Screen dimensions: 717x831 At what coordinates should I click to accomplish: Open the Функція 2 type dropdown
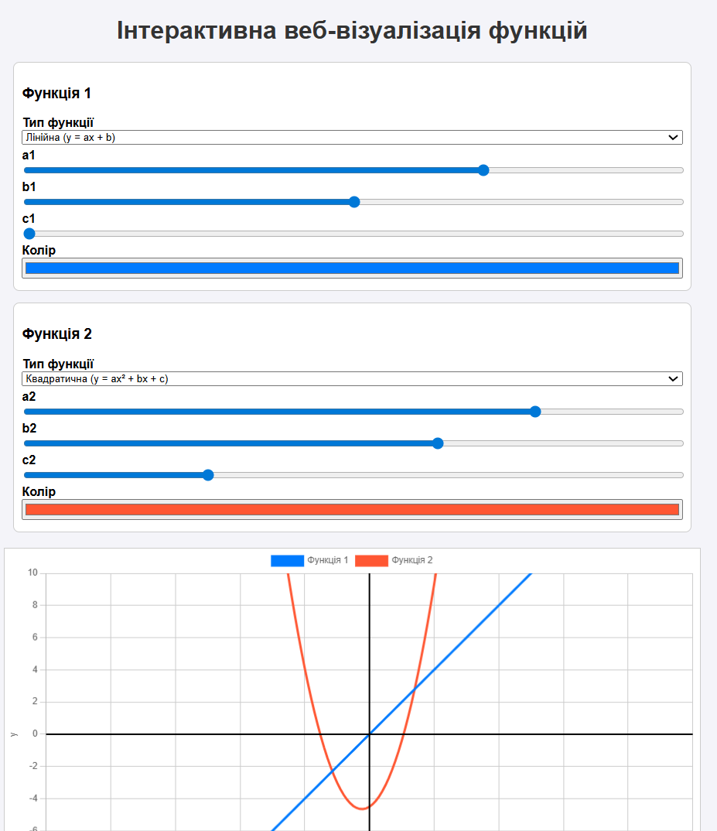click(x=352, y=379)
